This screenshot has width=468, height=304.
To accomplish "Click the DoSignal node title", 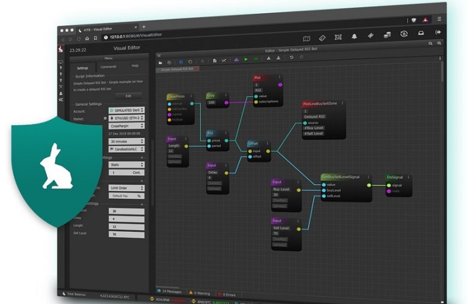I will click(395, 177).
